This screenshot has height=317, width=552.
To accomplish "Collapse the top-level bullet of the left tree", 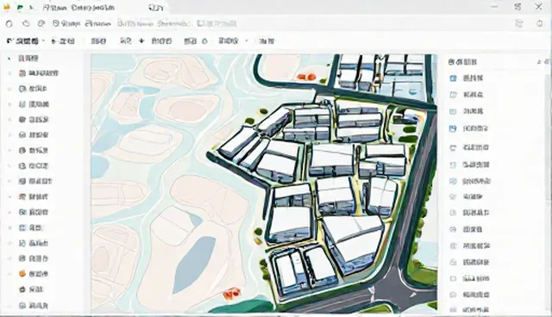I will [x=9, y=59].
